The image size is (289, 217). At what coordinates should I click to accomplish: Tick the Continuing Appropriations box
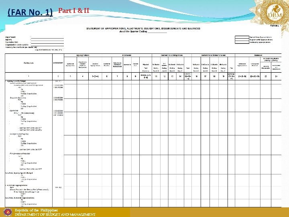(242, 42)
